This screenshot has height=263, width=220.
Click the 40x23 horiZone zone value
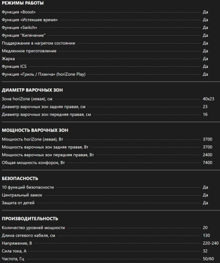coord(208,99)
